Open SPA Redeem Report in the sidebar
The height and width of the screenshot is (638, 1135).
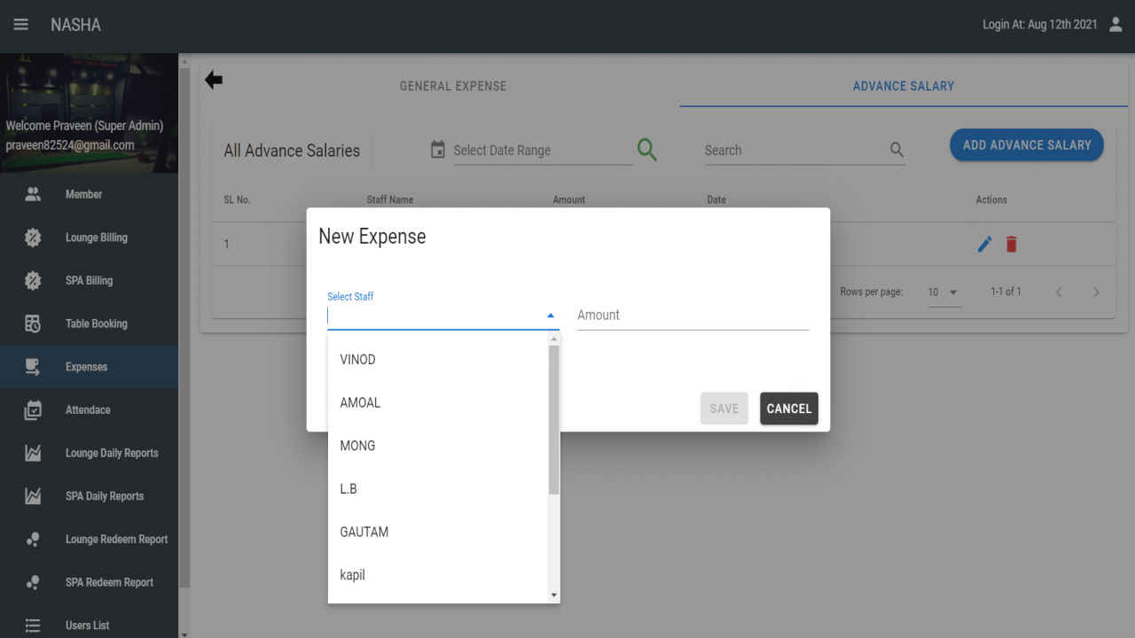coord(89,582)
